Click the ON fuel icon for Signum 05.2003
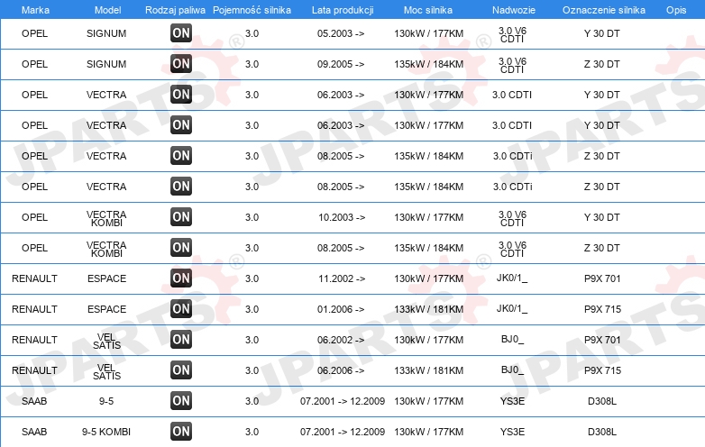The width and height of the screenshot is (705, 447). [x=181, y=33]
